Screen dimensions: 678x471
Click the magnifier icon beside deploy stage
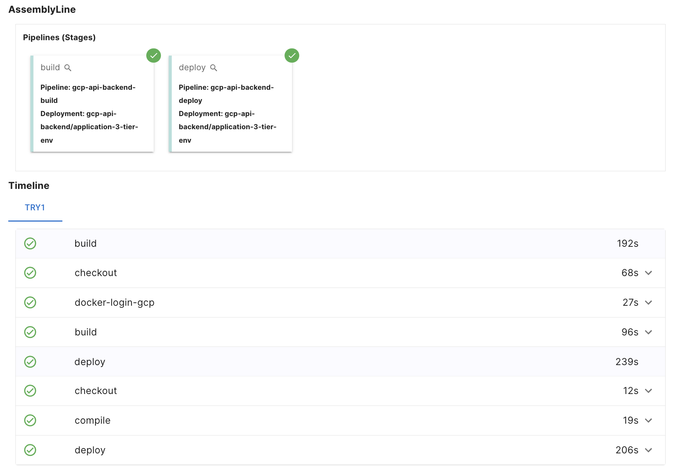[213, 68]
